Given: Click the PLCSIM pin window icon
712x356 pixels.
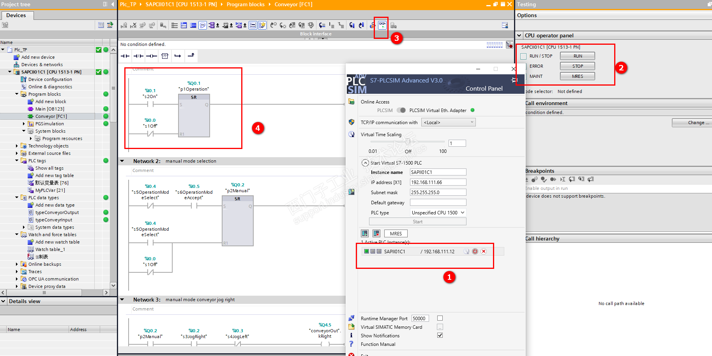Looking at the screenshot, I should pos(514,80).
